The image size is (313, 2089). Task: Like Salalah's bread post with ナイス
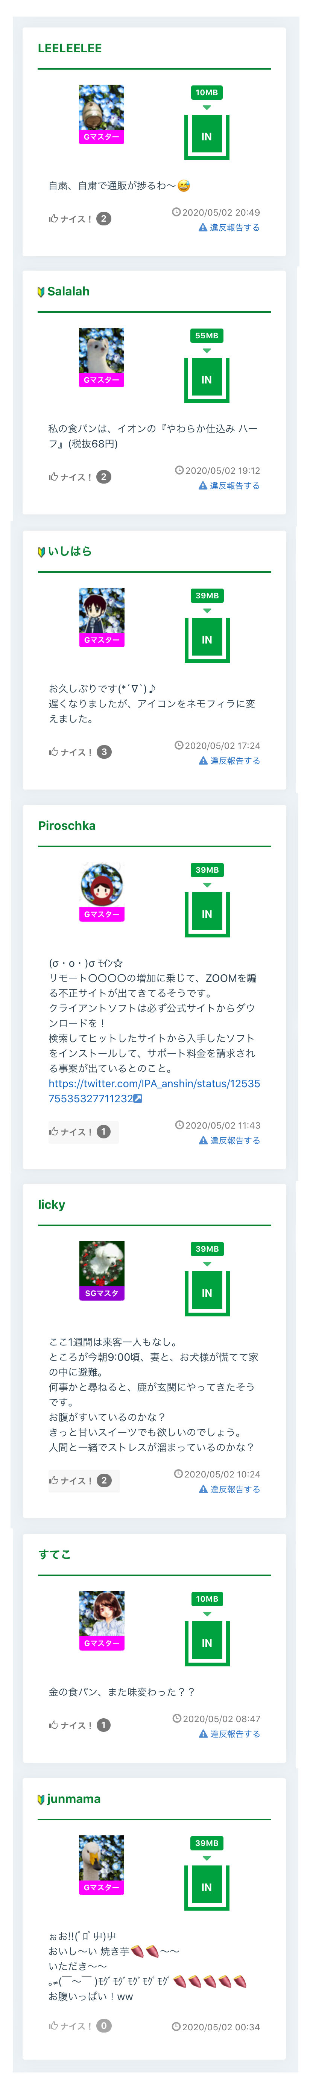[x=71, y=477]
